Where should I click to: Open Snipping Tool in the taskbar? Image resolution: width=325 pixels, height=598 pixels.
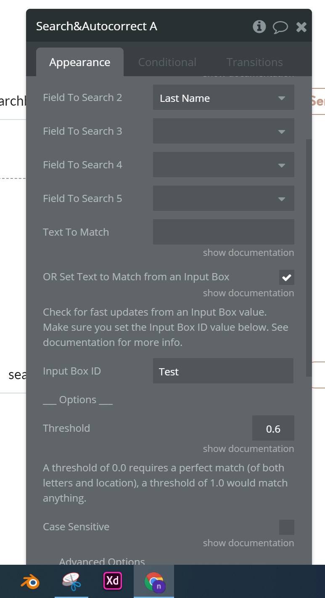pos(71,581)
